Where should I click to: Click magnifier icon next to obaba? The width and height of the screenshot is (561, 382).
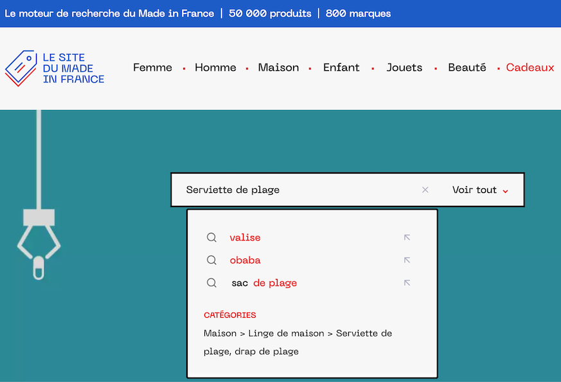pos(211,260)
